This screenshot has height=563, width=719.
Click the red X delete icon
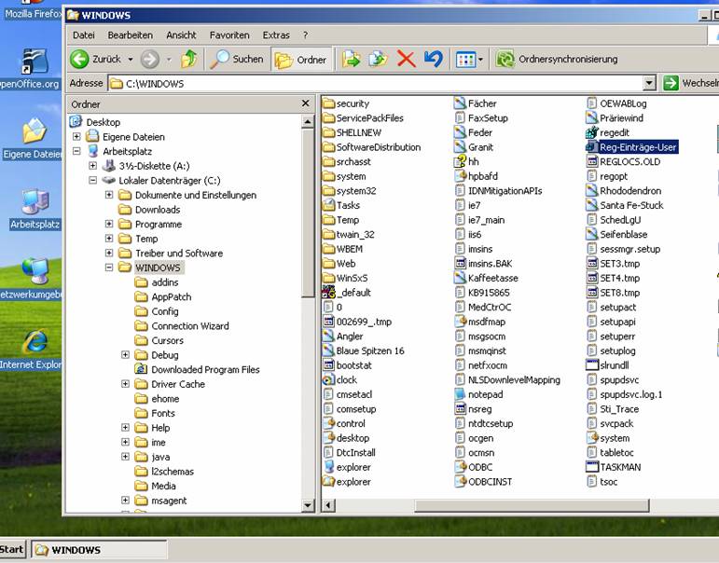[407, 59]
